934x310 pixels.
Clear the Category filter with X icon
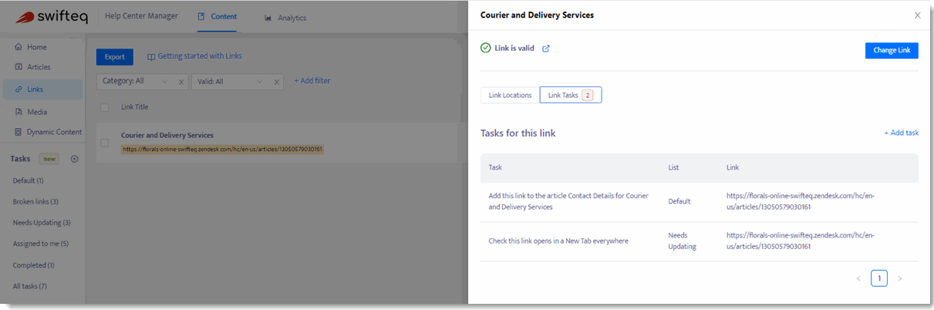click(181, 81)
